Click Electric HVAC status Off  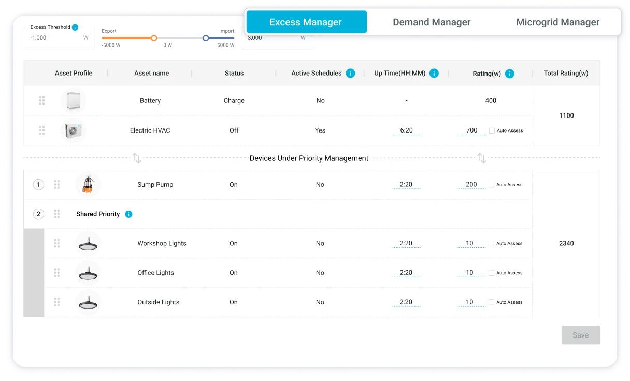(x=234, y=130)
